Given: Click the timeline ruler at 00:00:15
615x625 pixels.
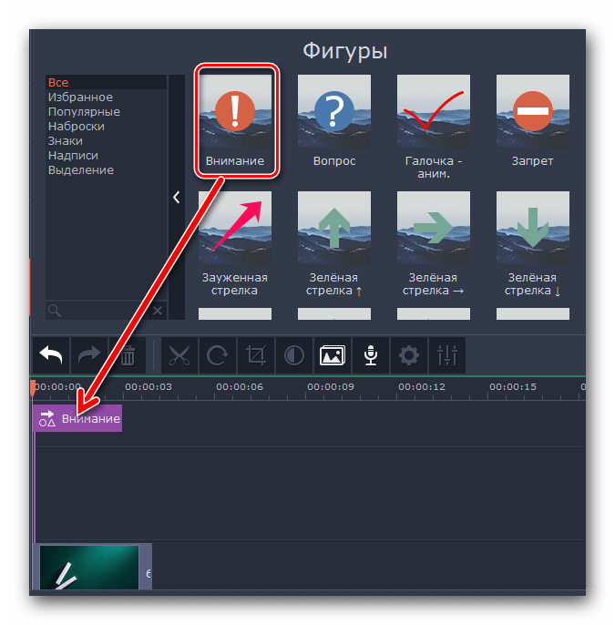Looking at the screenshot, I should [x=513, y=386].
